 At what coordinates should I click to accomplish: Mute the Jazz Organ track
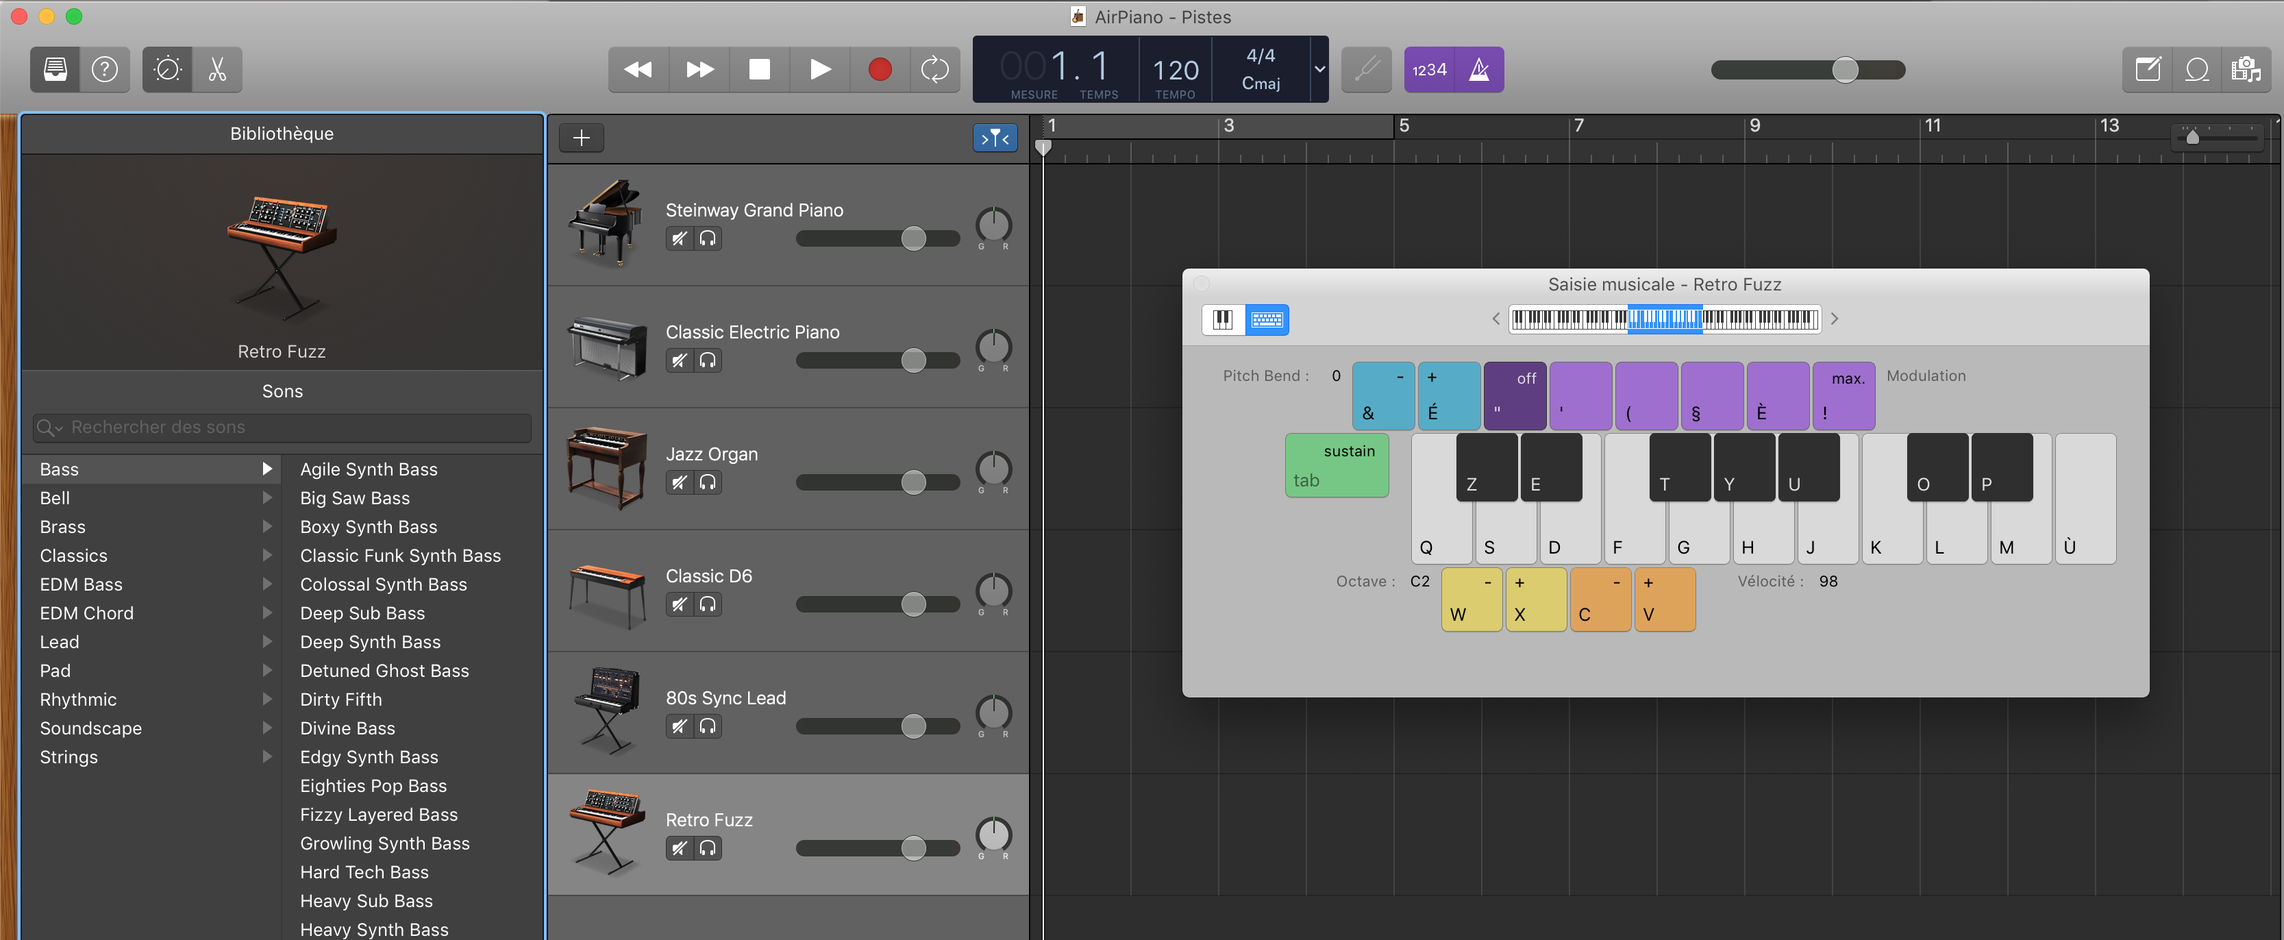679,482
